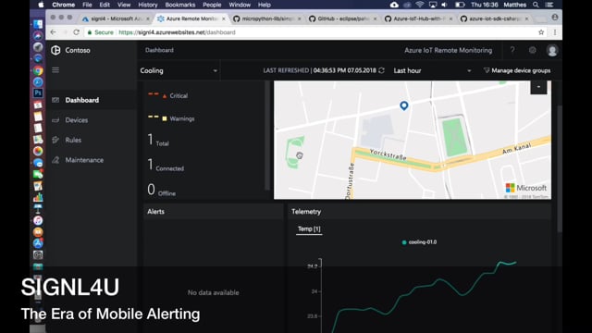
Task: Open the Last hour time range dropdown
Action: click(432, 70)
